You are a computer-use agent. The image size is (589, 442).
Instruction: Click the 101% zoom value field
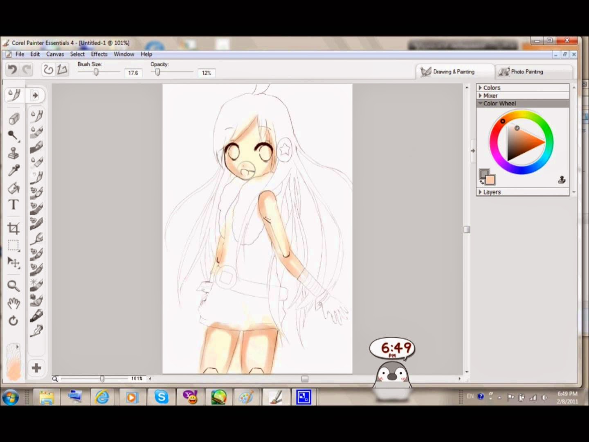[137, 379]
